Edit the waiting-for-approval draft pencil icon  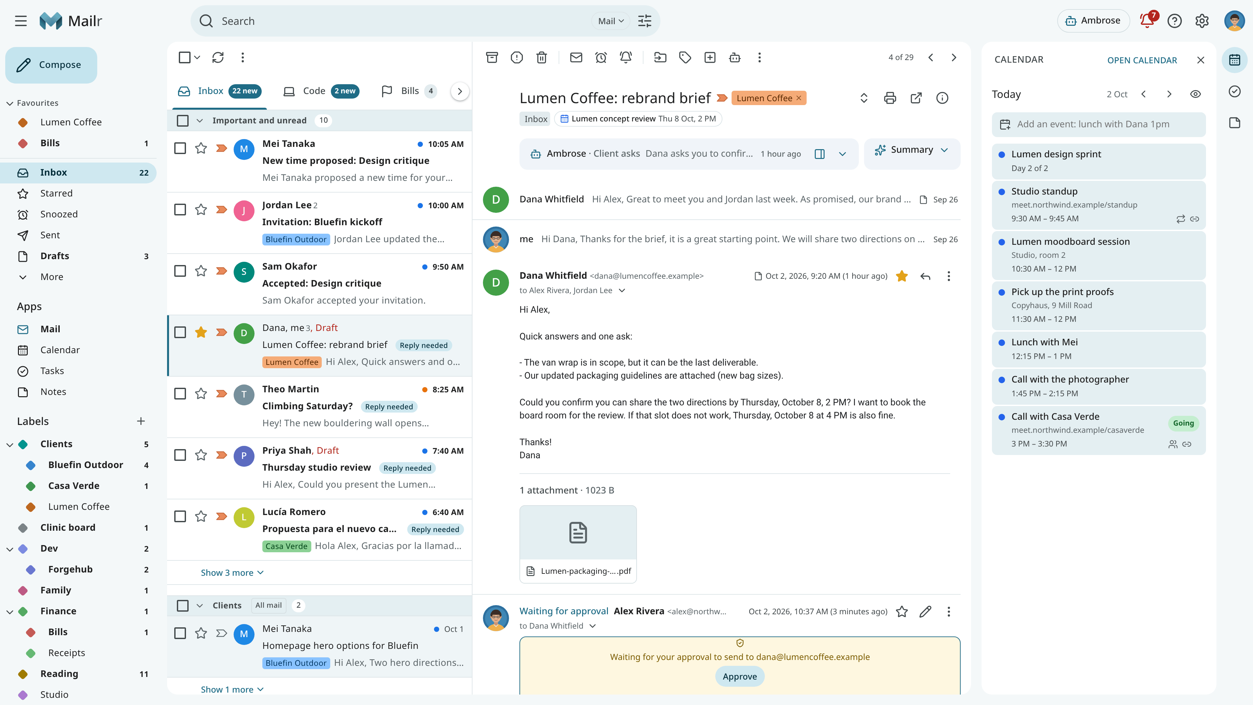925,612
